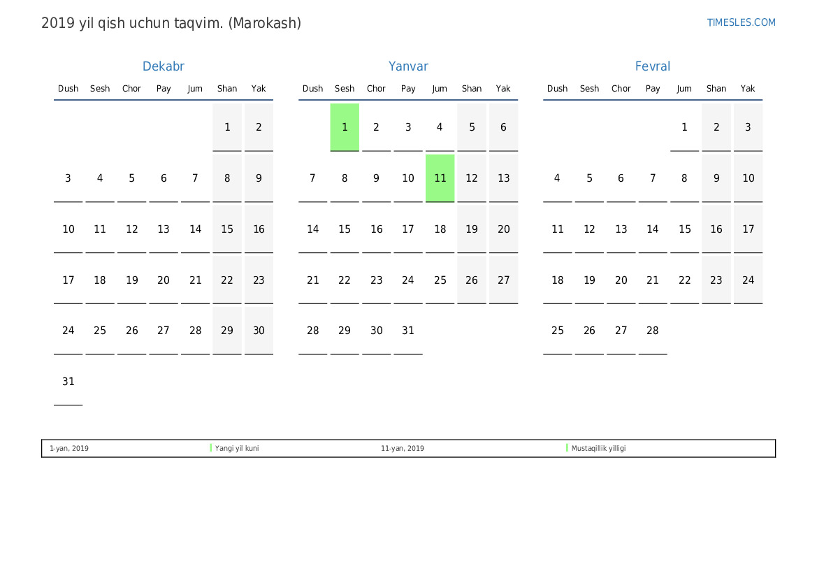Select January 31 in the Yanvar calendar
This screenshot has width=817, height=578.
(x=408, y=331)
